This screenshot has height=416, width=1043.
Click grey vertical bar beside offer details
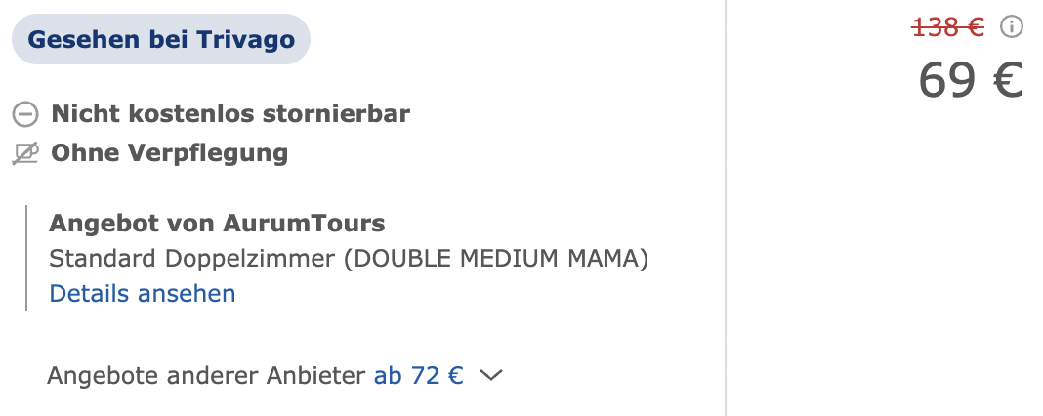(x=26, y=258)
